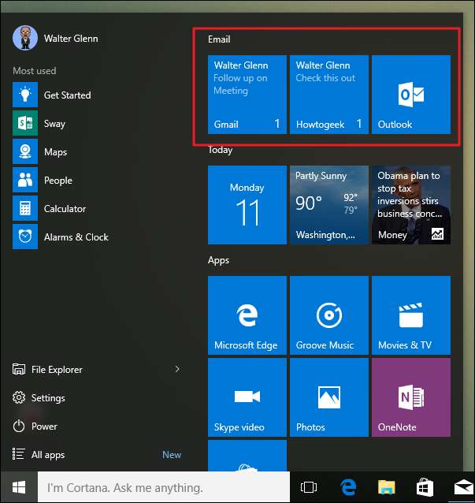The height and width of the screenshot is (503, 475).
Task: Open Sway from the Most used list
Action: 54,124
